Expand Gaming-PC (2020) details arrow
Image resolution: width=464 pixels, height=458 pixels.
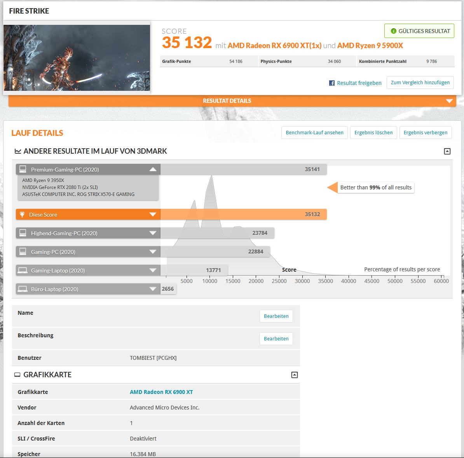(x=153, y=252)
